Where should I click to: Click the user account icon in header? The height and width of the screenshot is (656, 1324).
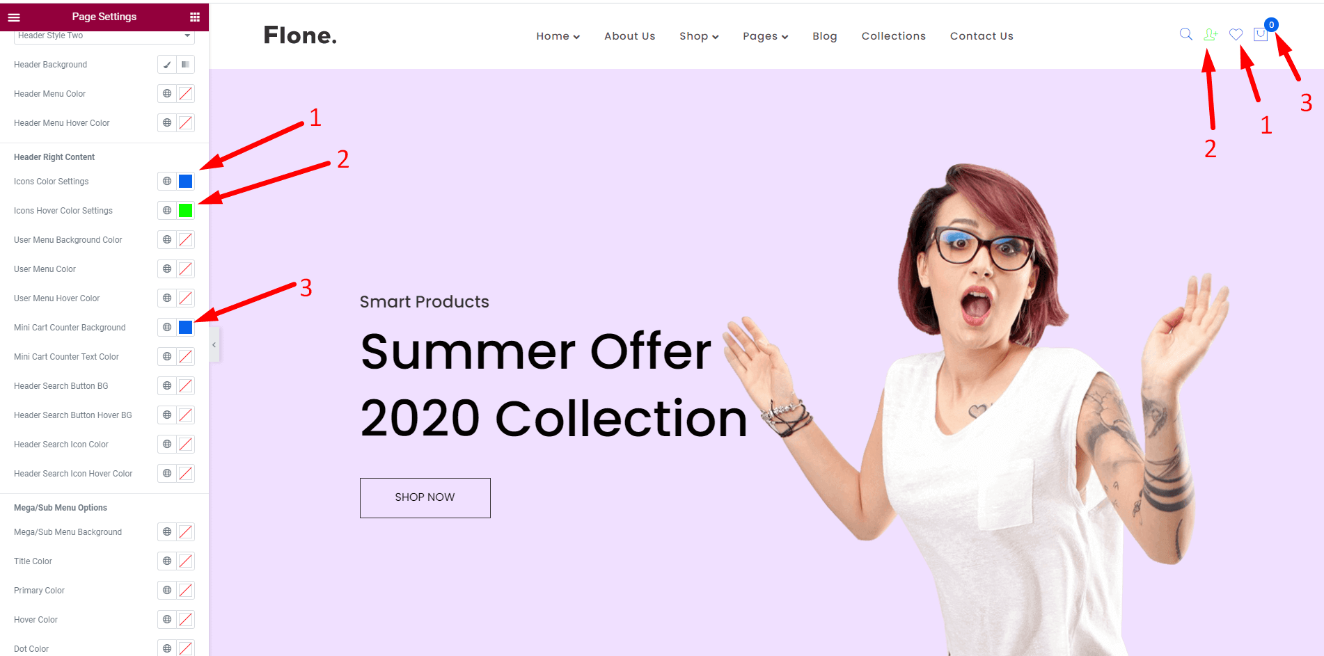[1211, 34]
